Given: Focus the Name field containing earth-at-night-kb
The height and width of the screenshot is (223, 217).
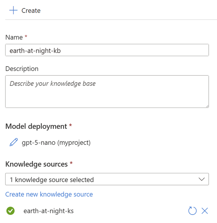Looking at the screenshot, I should (107, 50).
